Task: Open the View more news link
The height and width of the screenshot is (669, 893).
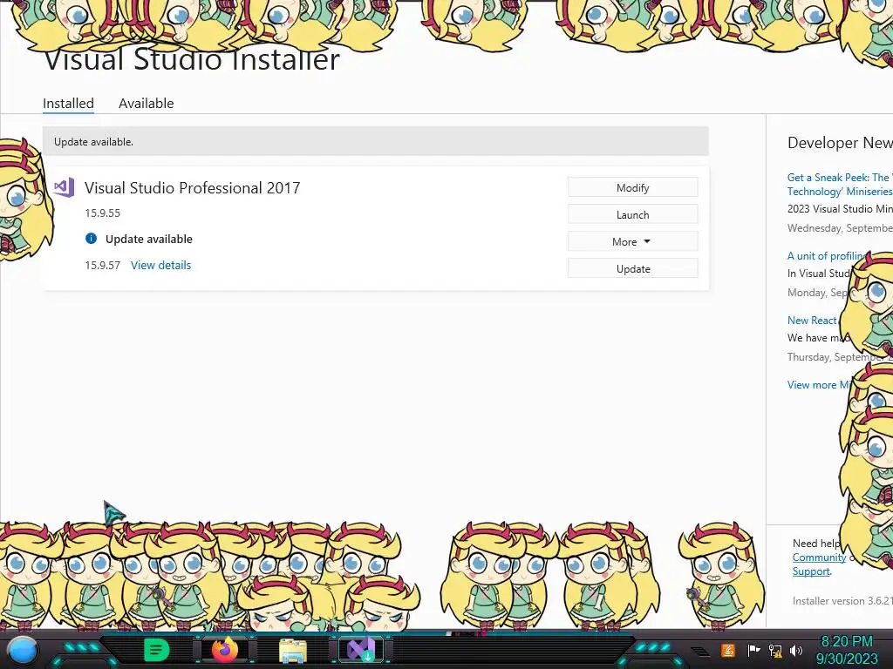Action: click(x=818, y=384)
